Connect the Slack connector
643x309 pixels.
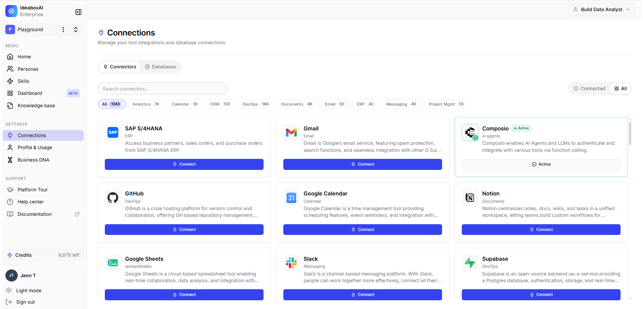point(363,295)
